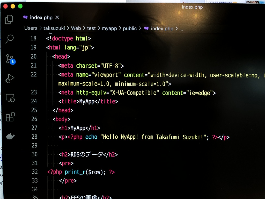265x199 pixels.
Task: Click the taksuzuki breadcrumb
Action: [x=54, y=28]
